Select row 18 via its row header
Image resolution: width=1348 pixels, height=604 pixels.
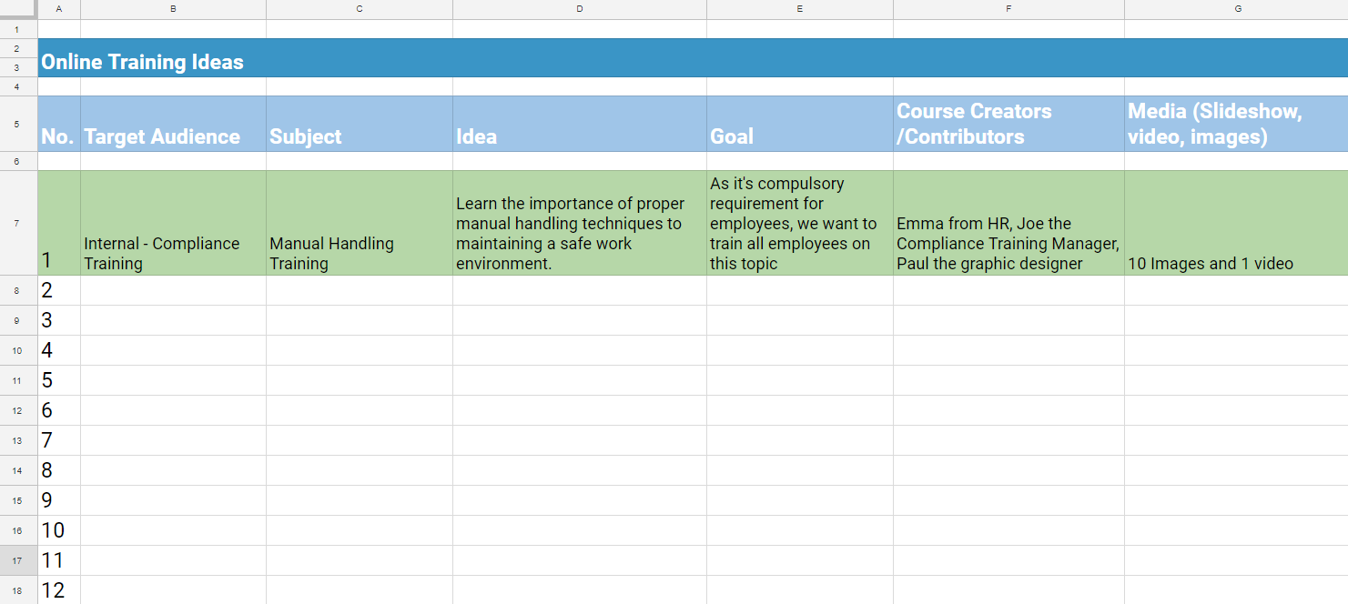(18, 589)
